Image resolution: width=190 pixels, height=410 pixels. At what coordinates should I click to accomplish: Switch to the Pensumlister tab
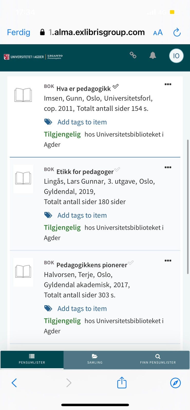point(32,360)
